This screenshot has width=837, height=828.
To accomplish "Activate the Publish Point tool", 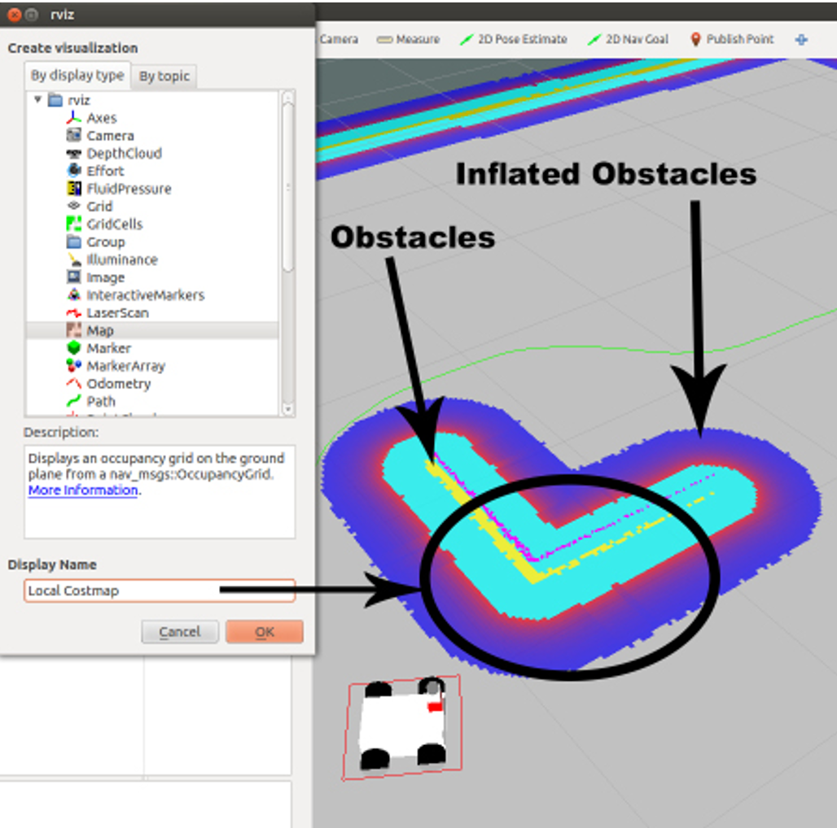I will coord(732,40).
